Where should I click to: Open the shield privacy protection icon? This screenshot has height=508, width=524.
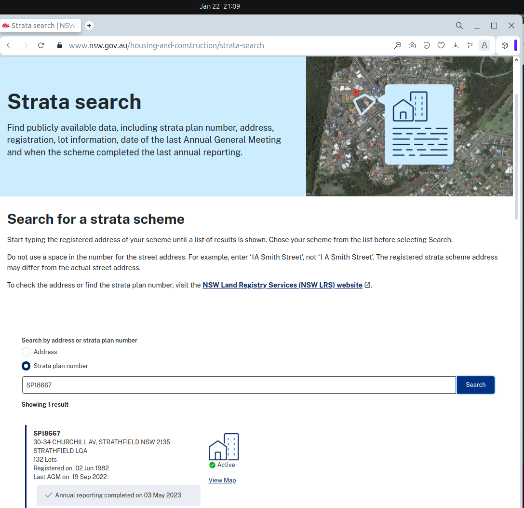(x=427, y=45)
